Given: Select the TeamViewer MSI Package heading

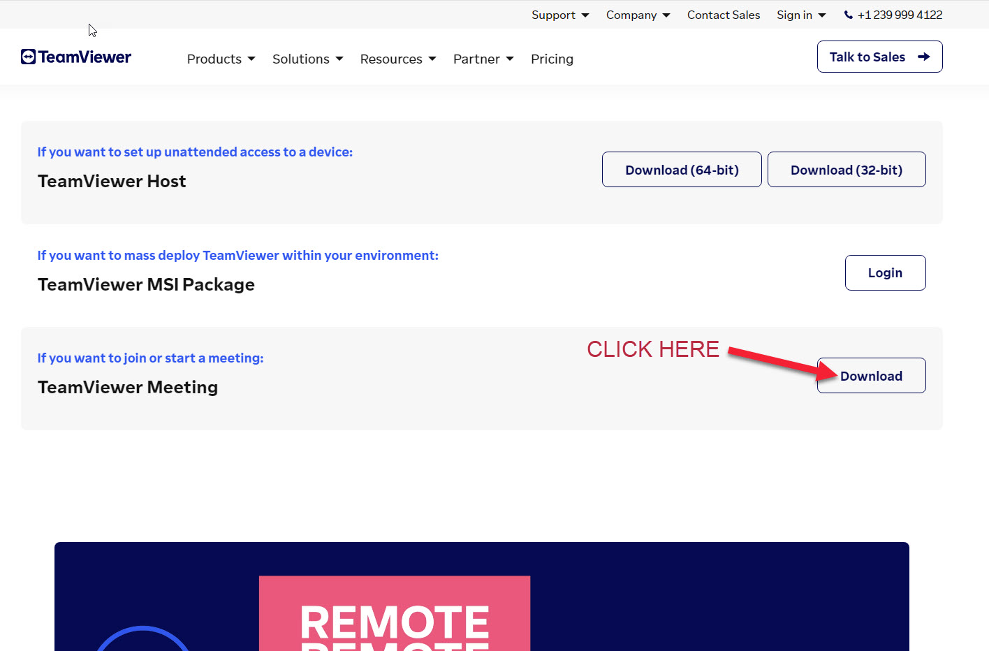Looking at the screenshot, I should pos(146,284).
